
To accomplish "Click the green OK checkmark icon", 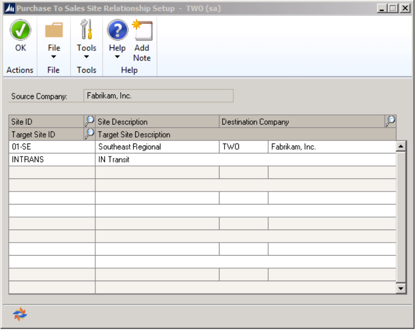I will 20,31.
